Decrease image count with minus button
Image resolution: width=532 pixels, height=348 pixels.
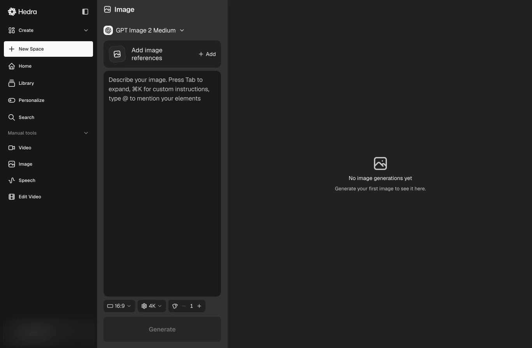tap(184, 306)
